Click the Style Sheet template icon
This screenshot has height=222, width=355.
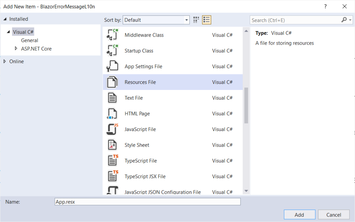click(x=112, y=145)
